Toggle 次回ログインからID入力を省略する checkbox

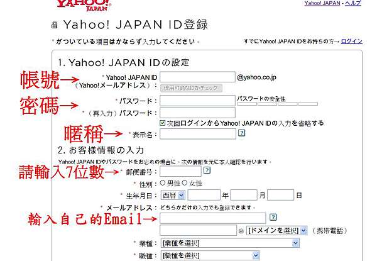click(x=163, y=123)
